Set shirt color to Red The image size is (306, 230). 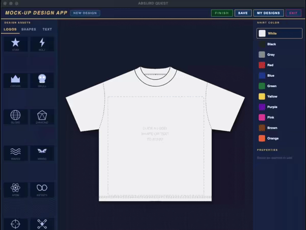click(279, 65)
